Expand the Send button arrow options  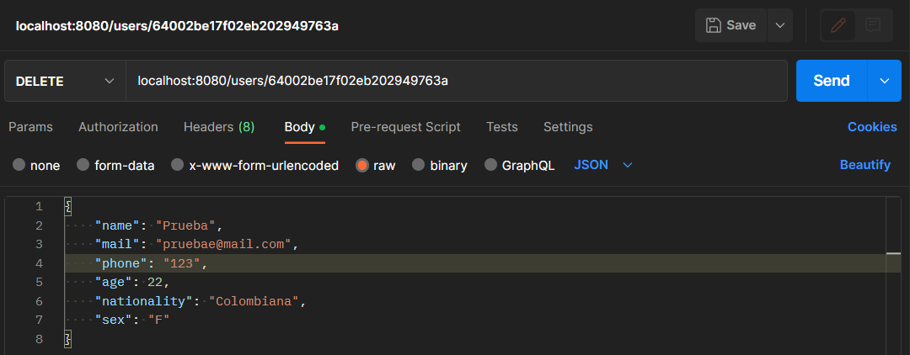click(x=885, y=81)
